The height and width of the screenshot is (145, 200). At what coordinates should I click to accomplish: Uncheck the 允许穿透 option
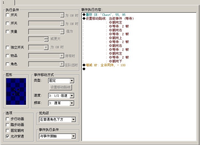[x=7, y=136]
